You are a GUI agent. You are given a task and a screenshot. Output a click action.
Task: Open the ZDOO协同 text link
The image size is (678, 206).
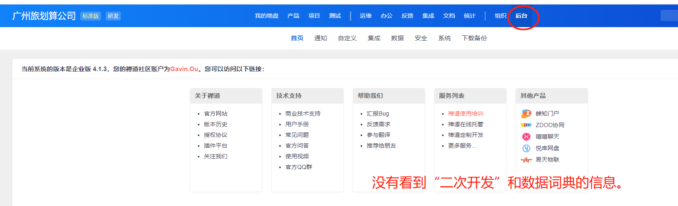[x=550, y=125]
